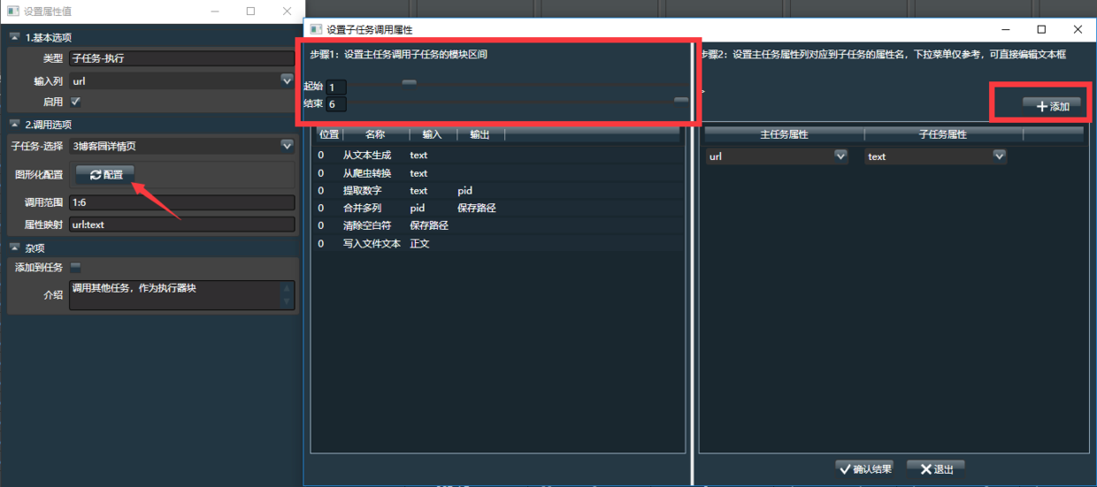Close the 设置子任务调用属性 window
Image resolution: width=1097 pixels, height=487 pixels.
[1078, 29]
